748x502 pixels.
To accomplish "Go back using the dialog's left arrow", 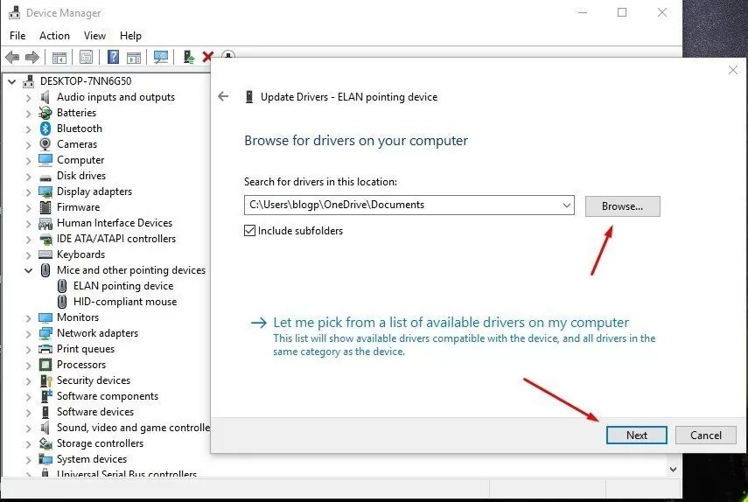I will click(223, 97).
